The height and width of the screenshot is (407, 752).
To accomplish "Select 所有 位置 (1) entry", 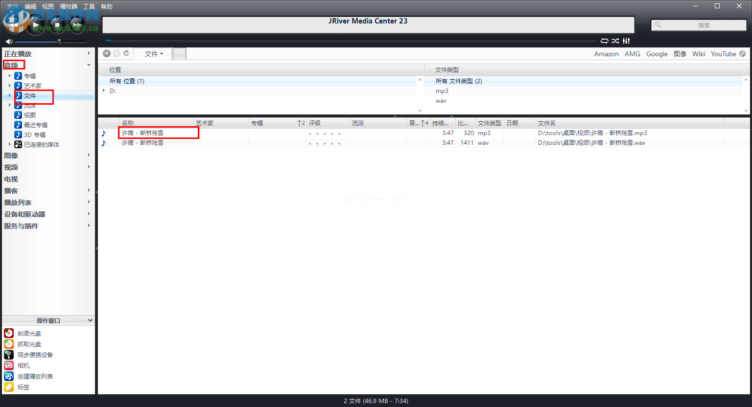I will pyautogui.click(x=258, y=81).
